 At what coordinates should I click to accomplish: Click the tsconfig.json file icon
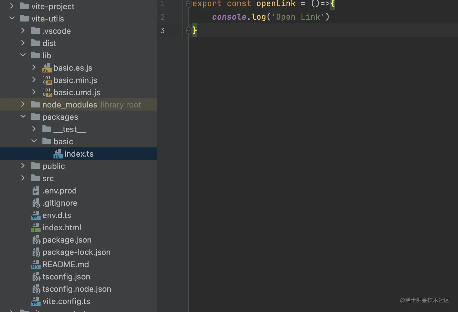point(36,277)
